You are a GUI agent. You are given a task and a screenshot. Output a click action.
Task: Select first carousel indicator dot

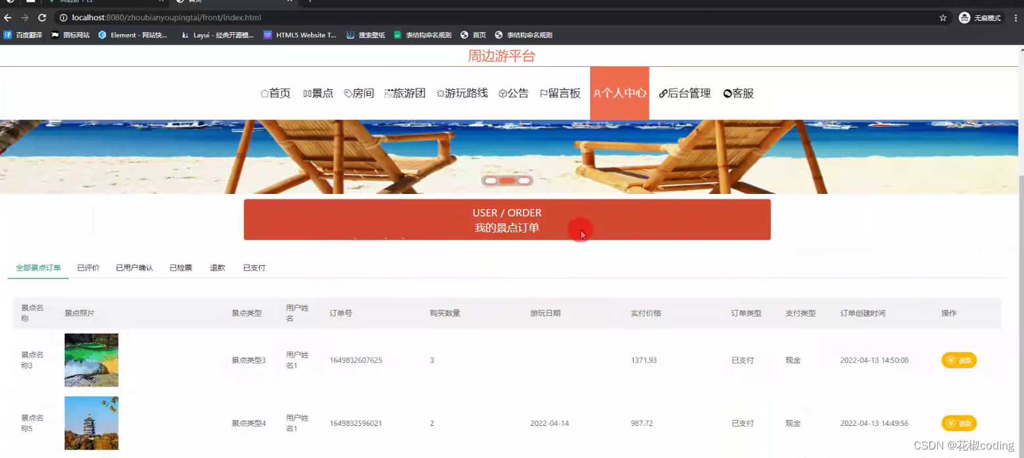(x=491, y=180)
